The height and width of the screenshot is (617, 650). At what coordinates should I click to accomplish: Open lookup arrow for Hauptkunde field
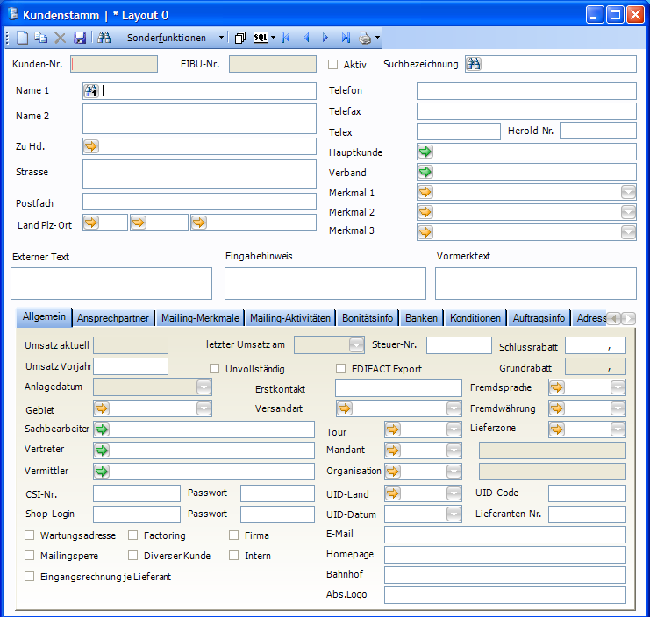425,152
